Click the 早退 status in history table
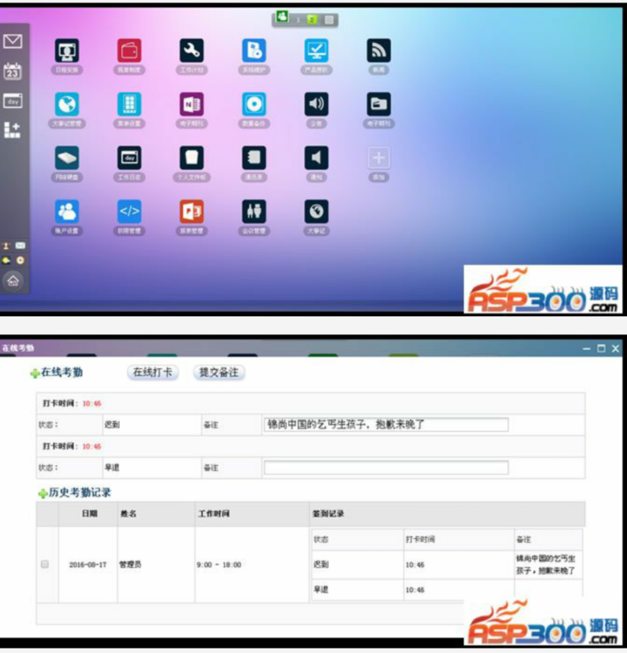The image size is (627, 653). click(x=321, y=589)
